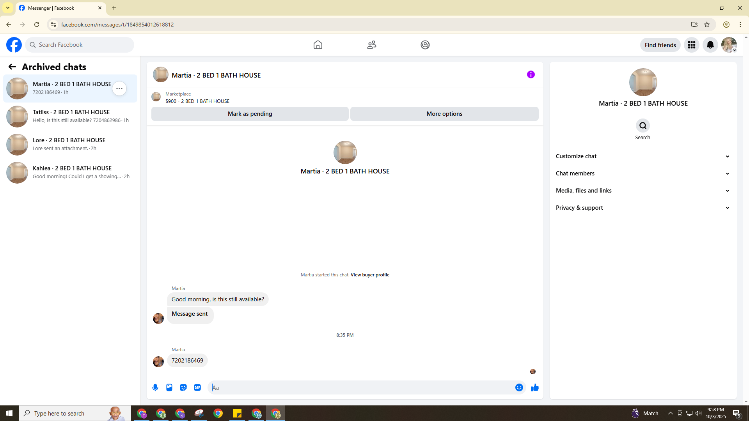This screenshot has height=421, width=749.
Task: Open the Chrome three-dot menu
Action: point(740,25)
